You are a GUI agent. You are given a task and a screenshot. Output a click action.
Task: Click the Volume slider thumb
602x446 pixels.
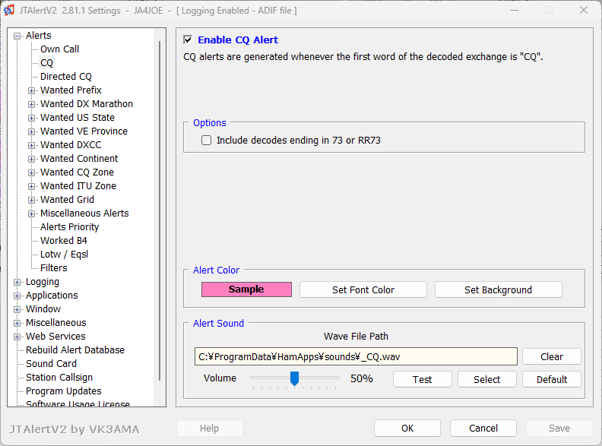(x=294, y=378)
